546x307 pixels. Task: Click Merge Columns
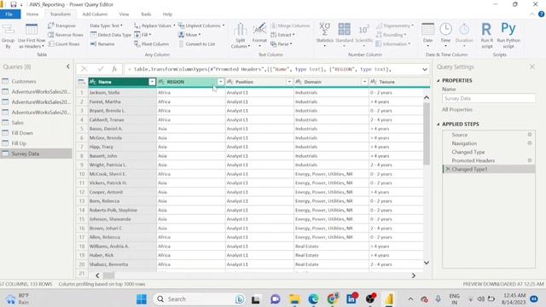290,26
